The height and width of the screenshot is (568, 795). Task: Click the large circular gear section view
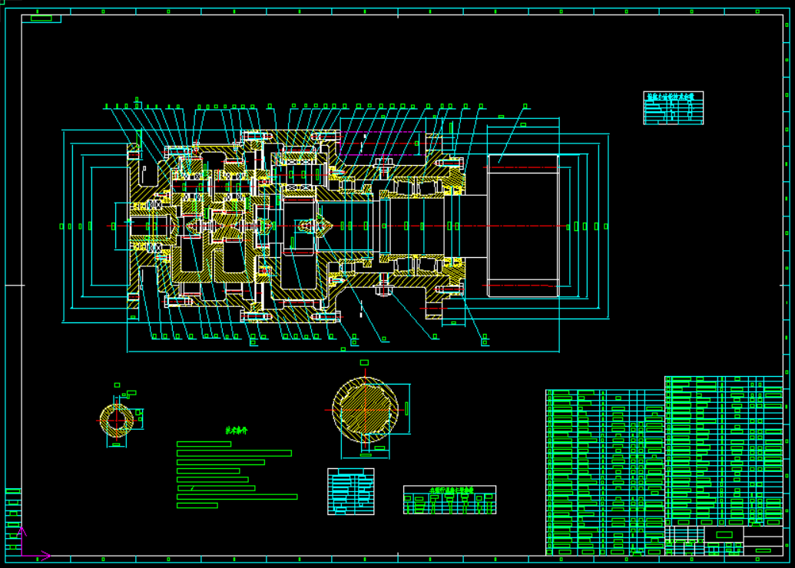[367, 411]
